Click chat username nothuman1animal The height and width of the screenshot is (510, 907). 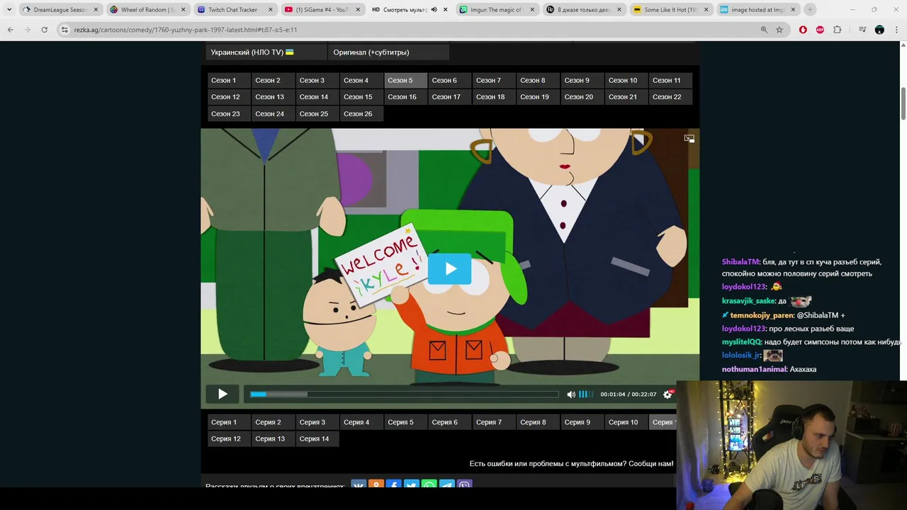tap(754, 369)
